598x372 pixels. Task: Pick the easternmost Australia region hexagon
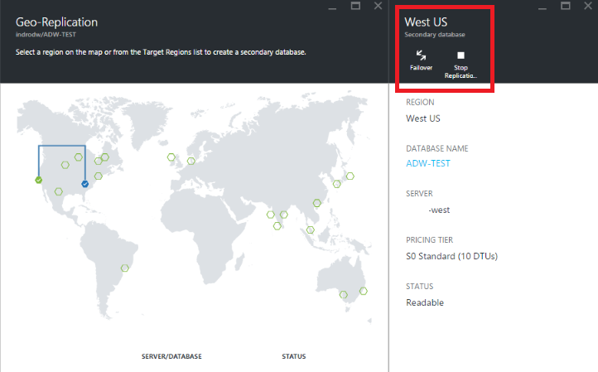tap(362, 292)
